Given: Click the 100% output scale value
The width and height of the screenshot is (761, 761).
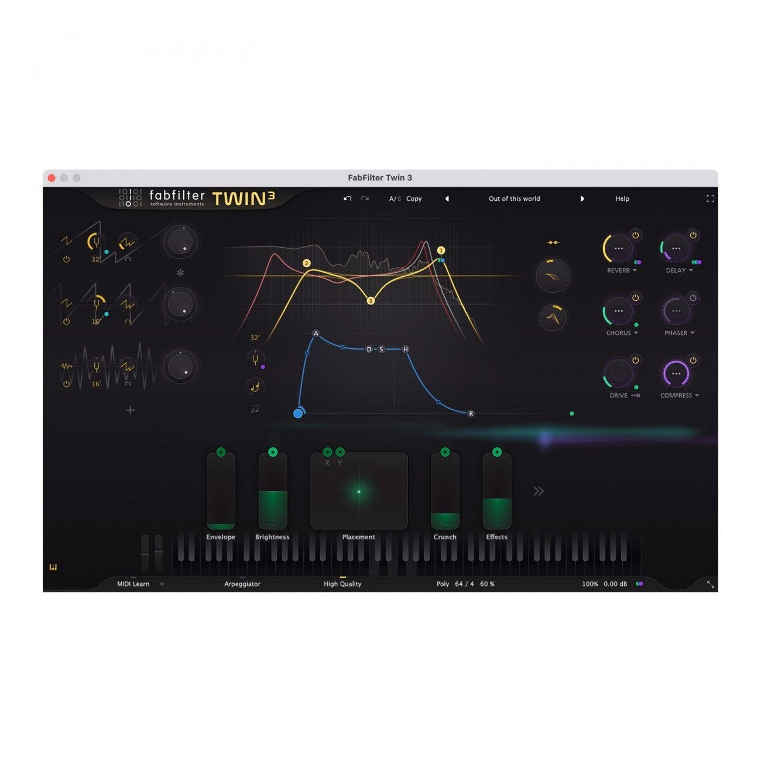Looking at the screenshot, I should point(590,584).
